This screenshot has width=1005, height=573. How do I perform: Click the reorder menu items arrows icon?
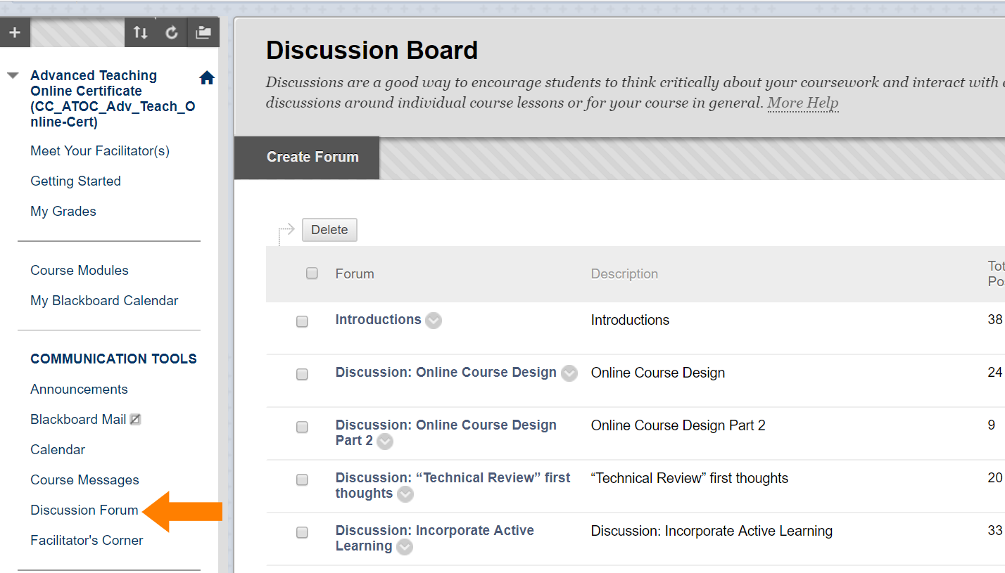coord(141,32)
